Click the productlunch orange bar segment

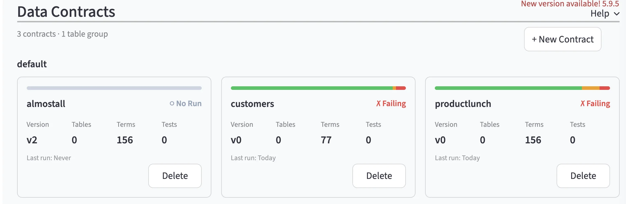pyautogui.click(x=590, y=88)
